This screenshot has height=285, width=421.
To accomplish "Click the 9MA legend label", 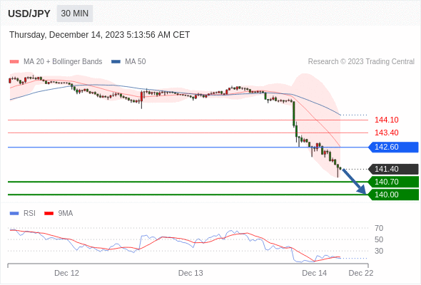I will pos(66,214).
